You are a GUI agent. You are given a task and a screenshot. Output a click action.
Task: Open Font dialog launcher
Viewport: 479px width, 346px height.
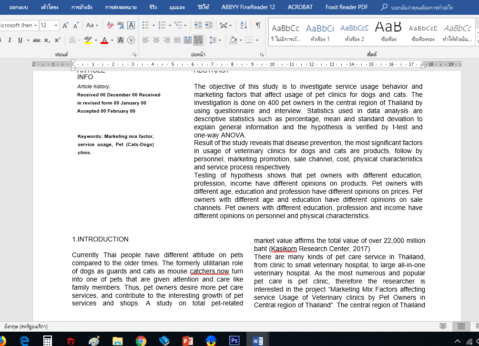tap(134, 55)
